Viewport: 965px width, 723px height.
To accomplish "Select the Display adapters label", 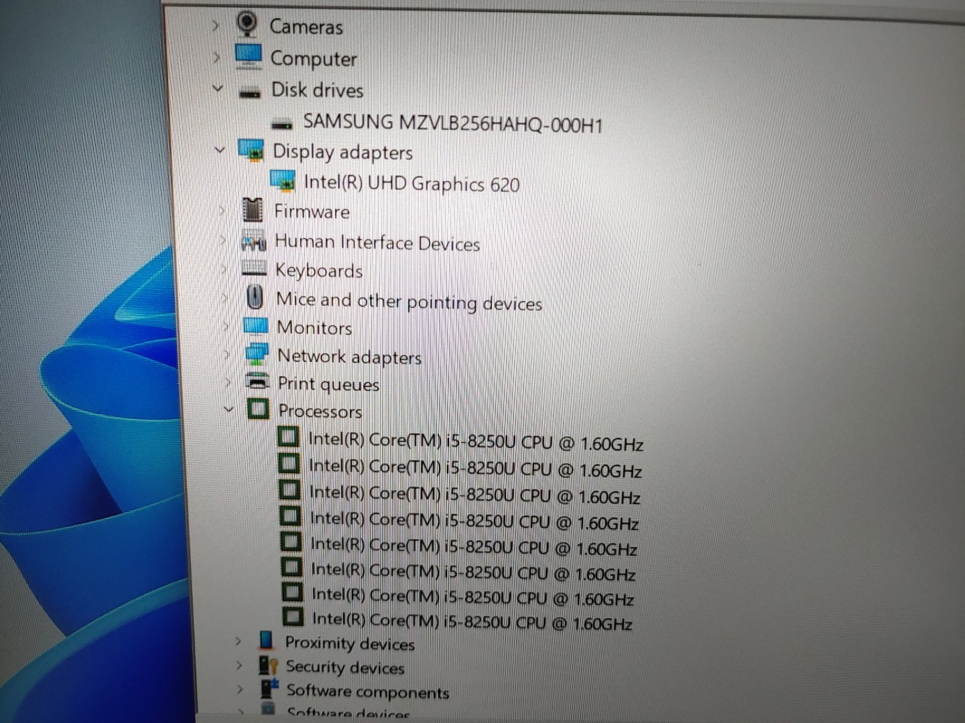I will (342, 153).
